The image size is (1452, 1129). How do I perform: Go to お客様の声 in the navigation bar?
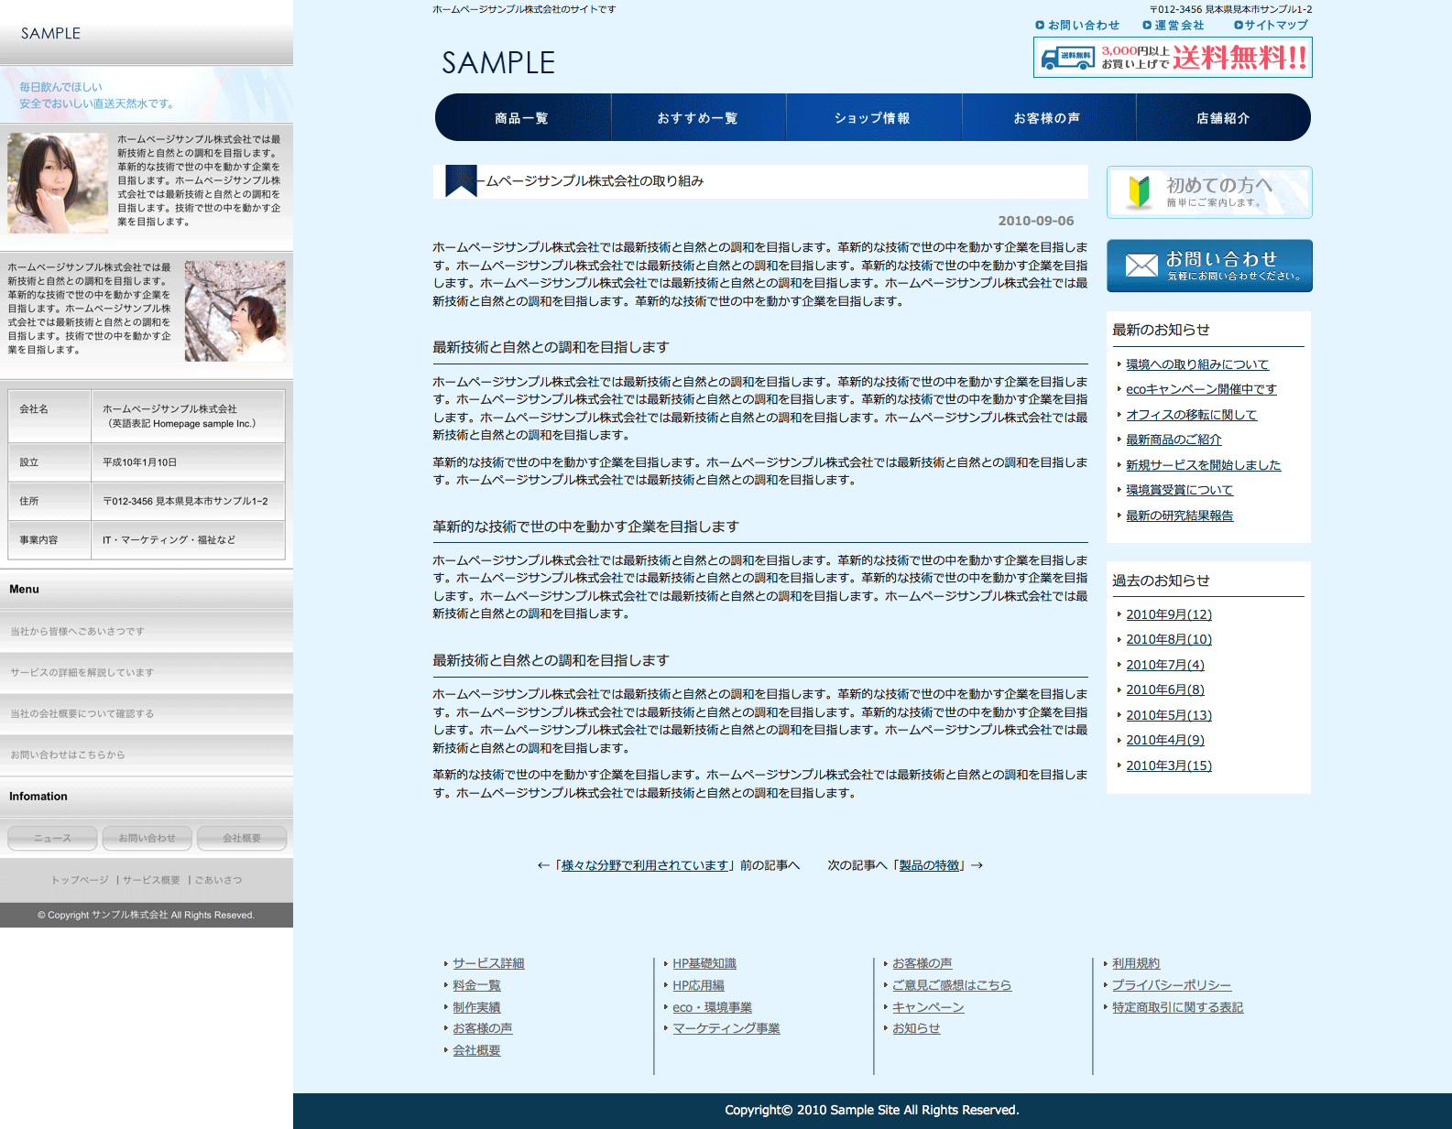tap(1047, 118)
